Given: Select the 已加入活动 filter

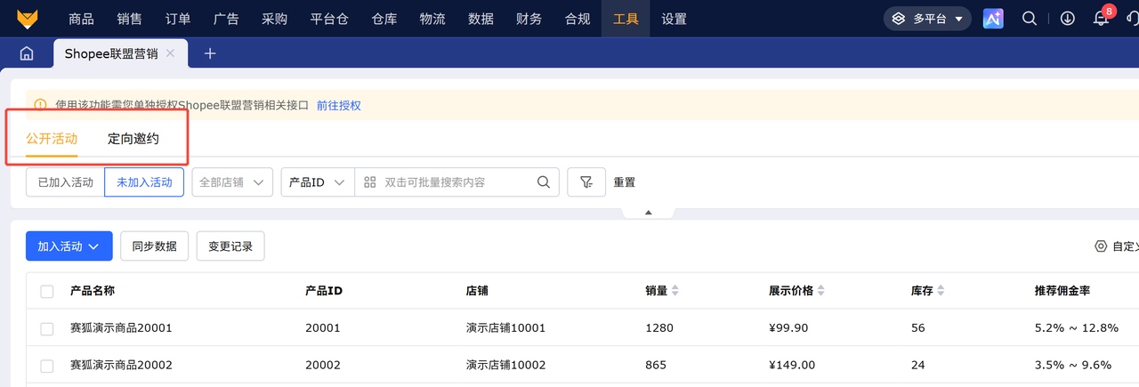Looking at the screenshot, I should point(65,181).
